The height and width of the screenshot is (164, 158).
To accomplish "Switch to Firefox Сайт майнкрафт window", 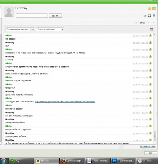I will click(72, 161).
